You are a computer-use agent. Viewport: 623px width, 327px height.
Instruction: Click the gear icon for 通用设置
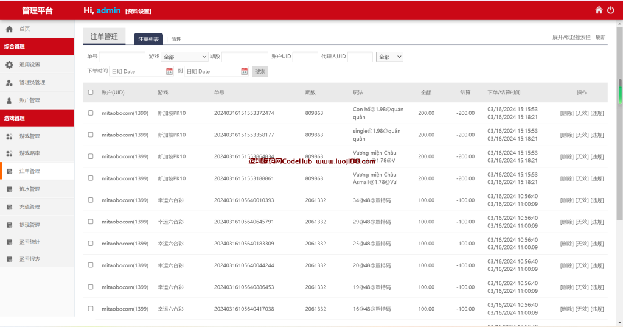(10, 65)
